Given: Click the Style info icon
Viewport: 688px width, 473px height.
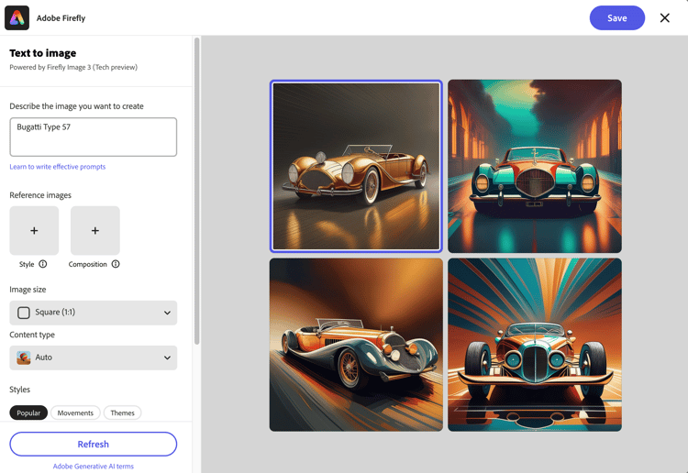Looking at the screenshot, I should 43,264.
